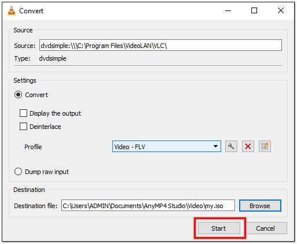Minimize the Convert window
The width and height of the screenshot is (297, 244).
228,10
